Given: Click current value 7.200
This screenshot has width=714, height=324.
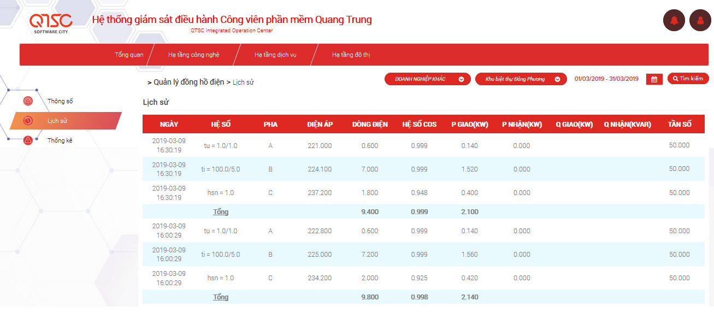Looking at the screenshot, I should tap(370, 255).
